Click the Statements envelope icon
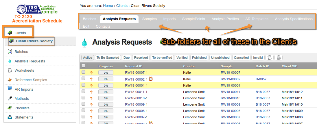Image resolution: width=317 pixels, height=124 pixels. pos(10,117)
